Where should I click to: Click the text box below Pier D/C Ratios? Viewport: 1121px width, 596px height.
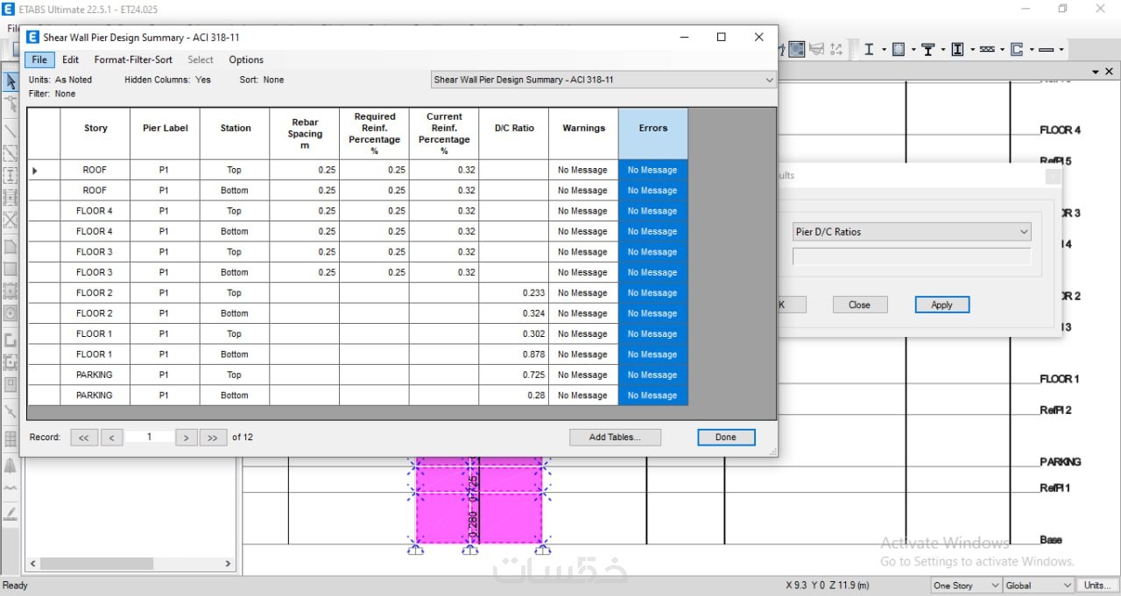[912, 256]
